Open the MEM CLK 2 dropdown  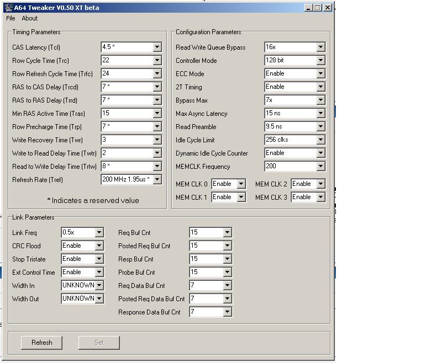coord(321,184)
